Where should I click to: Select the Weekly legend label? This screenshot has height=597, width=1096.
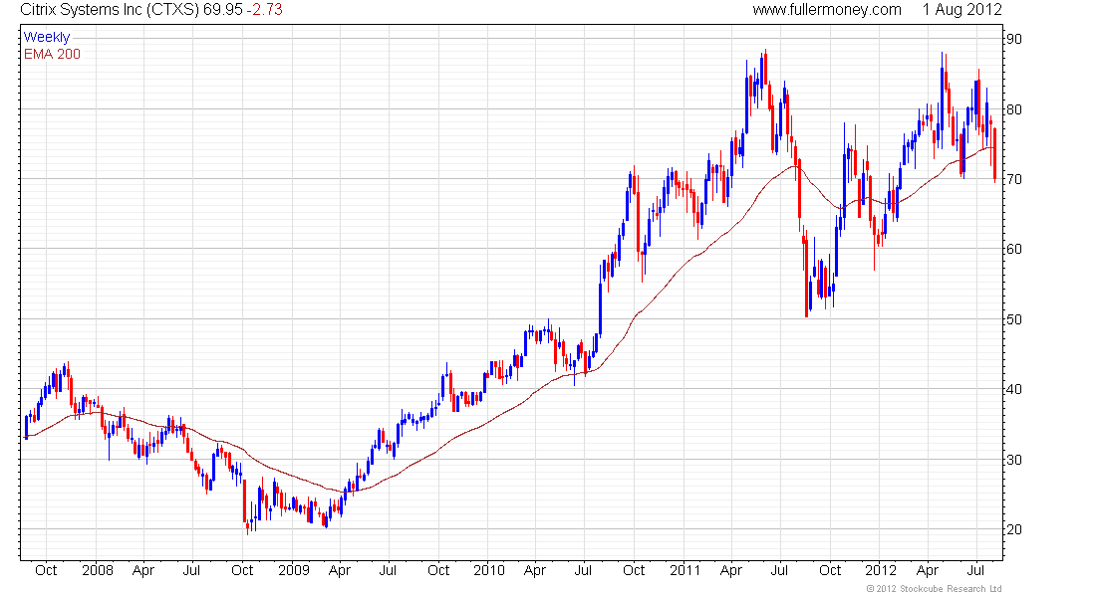(47, 37)
